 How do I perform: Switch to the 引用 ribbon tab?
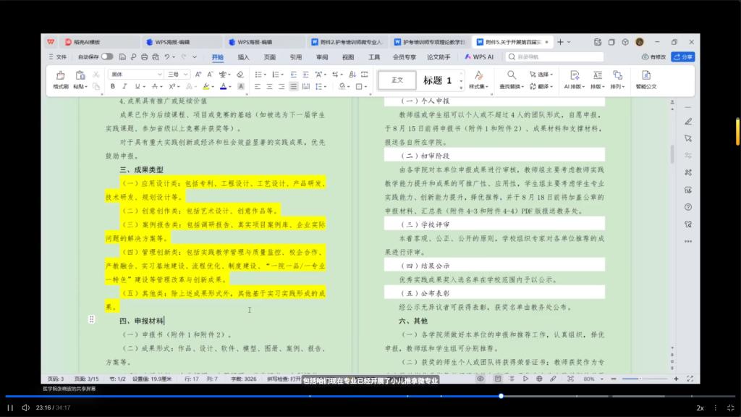coord(296,56)
